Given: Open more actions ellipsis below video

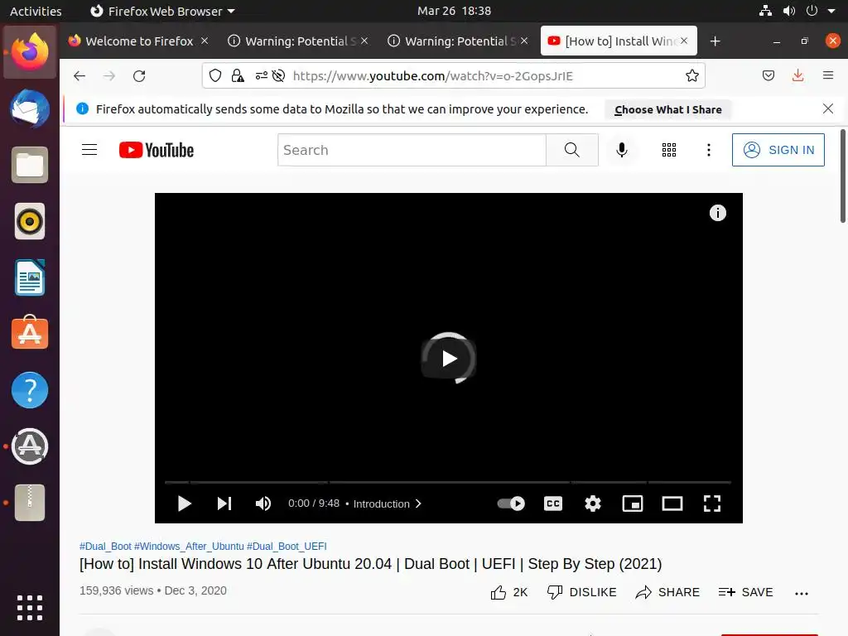Looking at the screenshot, I should coord(801,593).
